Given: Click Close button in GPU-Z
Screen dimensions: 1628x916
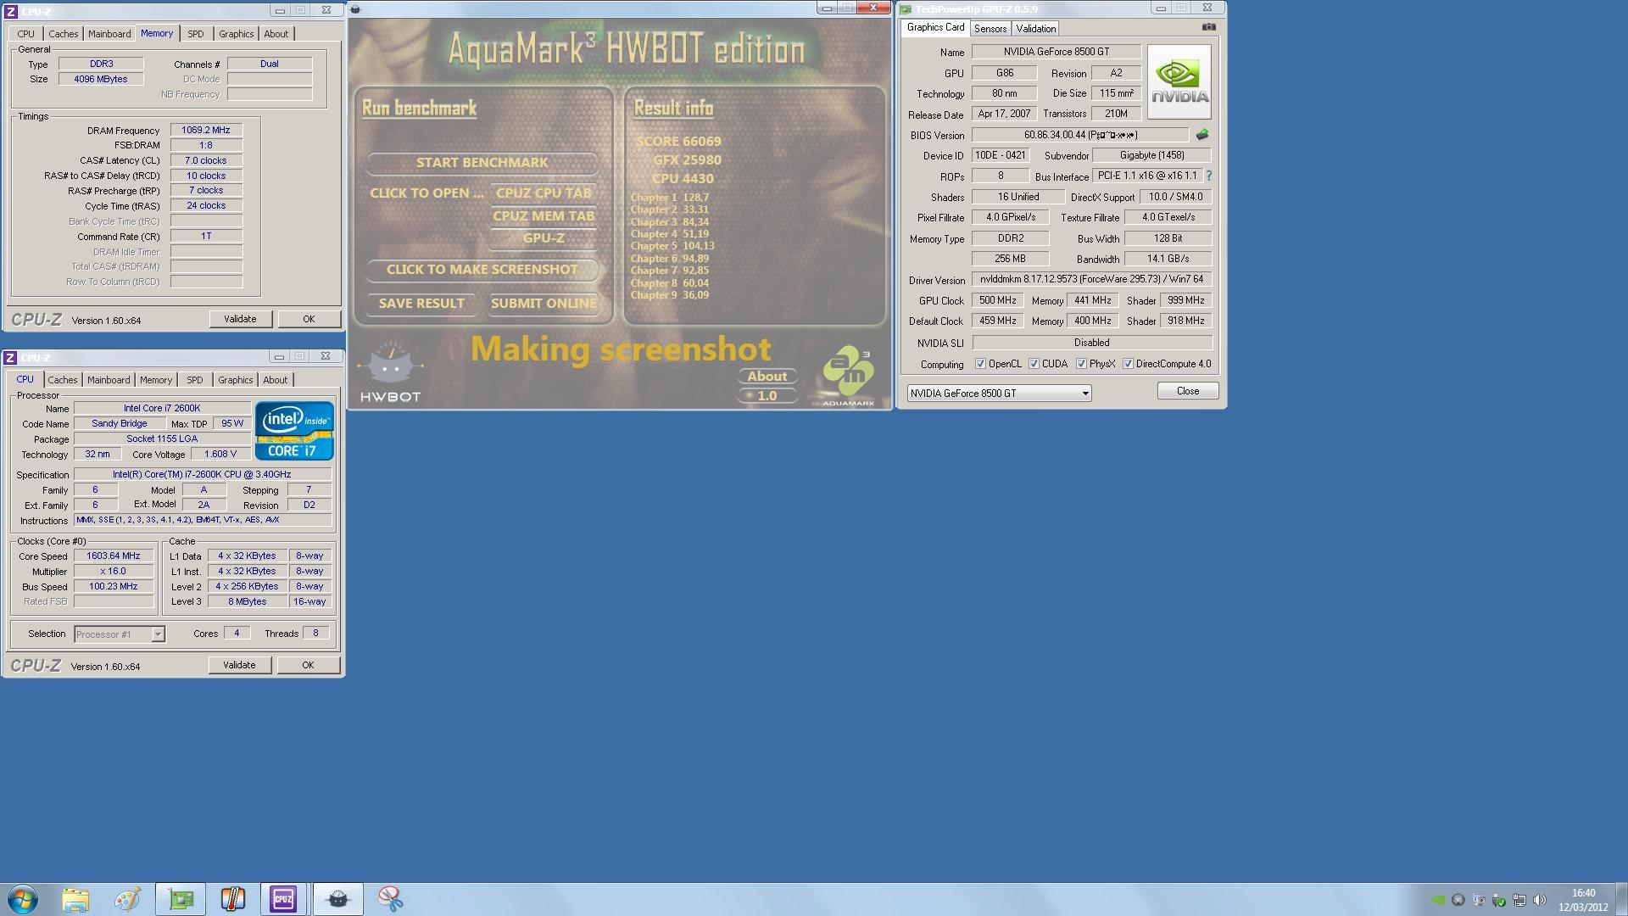Looking at the screenshot, I should pyautogui.click(x=1188, y=391).
